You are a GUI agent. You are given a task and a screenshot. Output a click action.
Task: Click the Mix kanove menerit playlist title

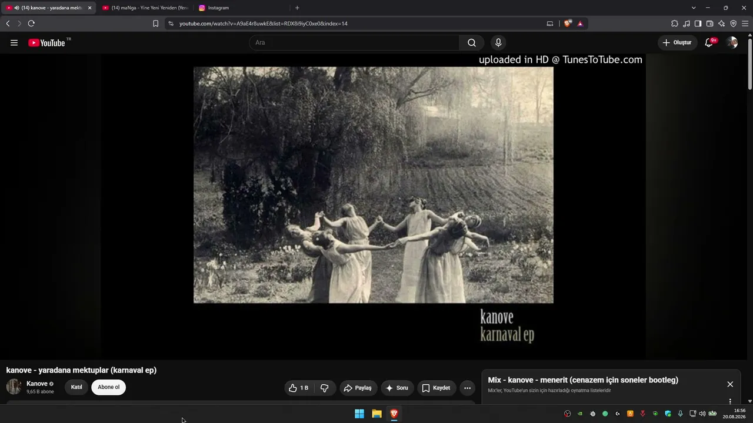tap(583, 380)
